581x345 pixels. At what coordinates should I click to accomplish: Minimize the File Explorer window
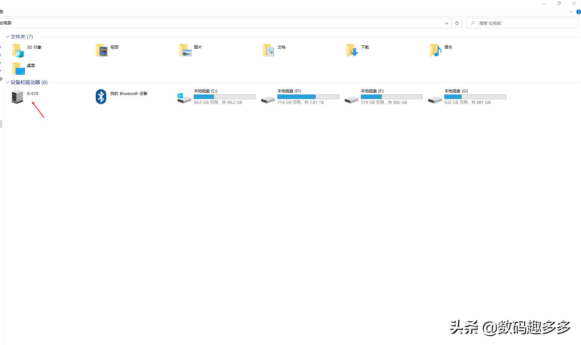pyautogui.click(x=544, y=3)
